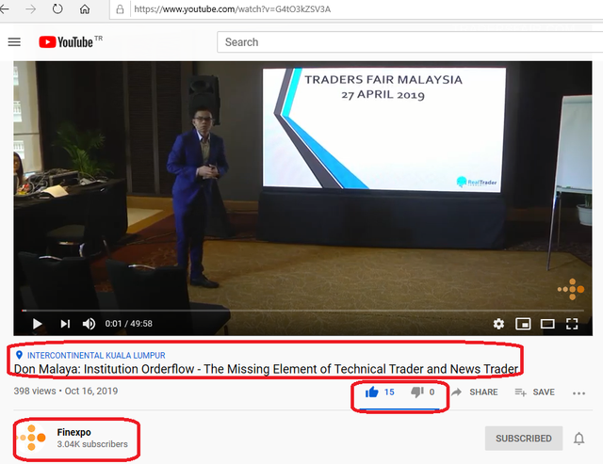
Task: Focus the YouTube Search box
Action: click(410, 42)
